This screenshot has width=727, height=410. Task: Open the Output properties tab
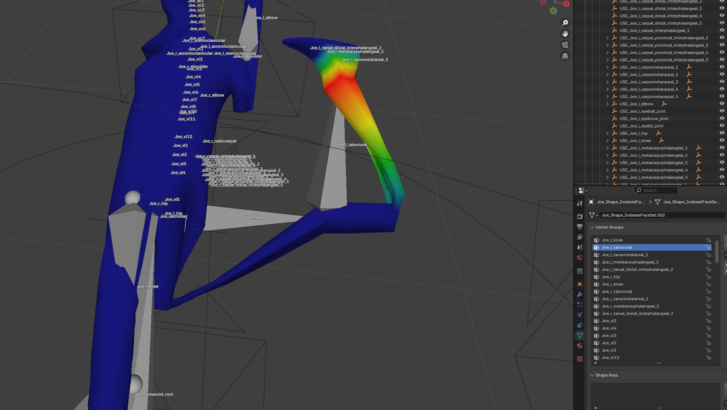(580, 227)
